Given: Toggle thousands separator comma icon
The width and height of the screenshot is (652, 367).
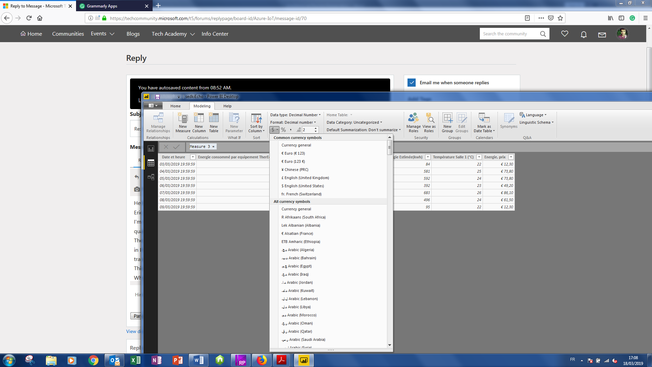Looking at the screenshot, I should click(291, 130).
